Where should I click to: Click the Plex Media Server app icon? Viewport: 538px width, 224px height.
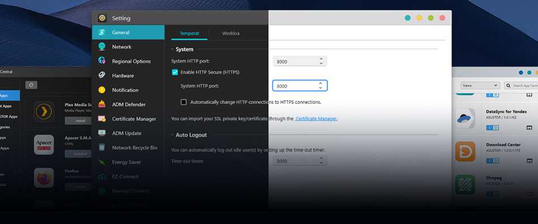[44, 111]
